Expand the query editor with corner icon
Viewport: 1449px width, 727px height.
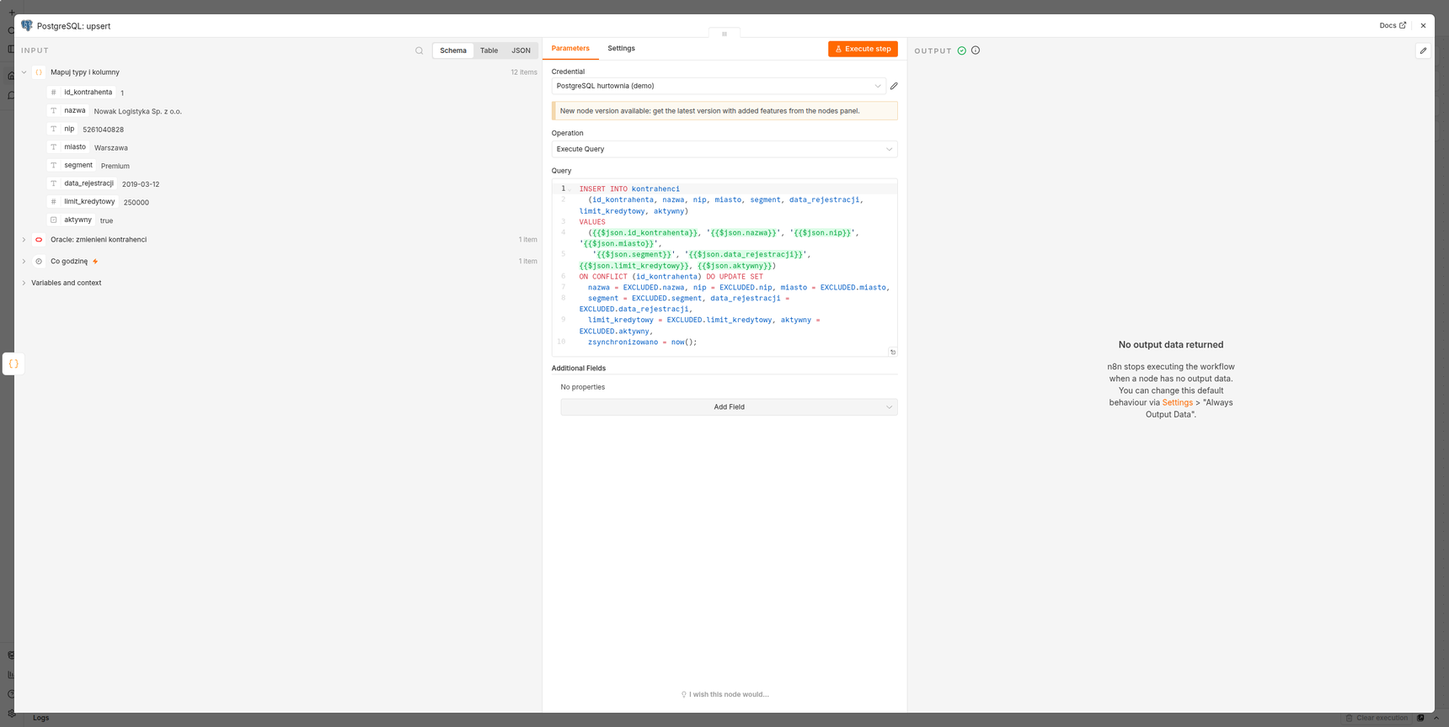click(893, 352)
